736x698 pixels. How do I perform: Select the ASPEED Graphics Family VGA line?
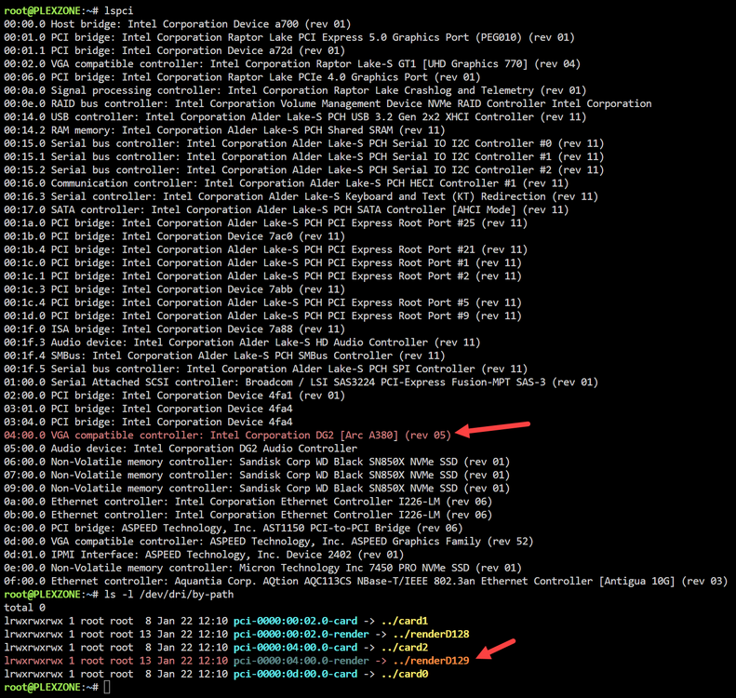(x=269, y=542)
